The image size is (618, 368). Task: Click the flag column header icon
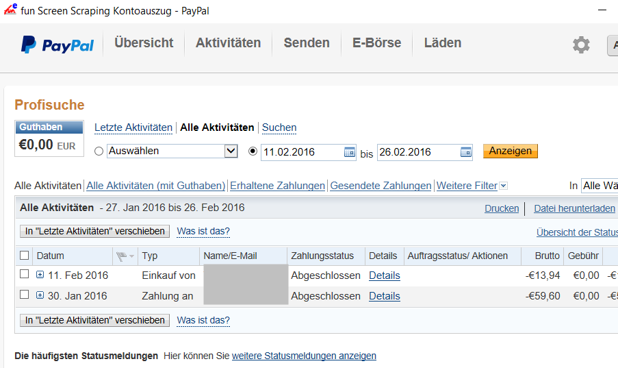click(x=121, y=257)
